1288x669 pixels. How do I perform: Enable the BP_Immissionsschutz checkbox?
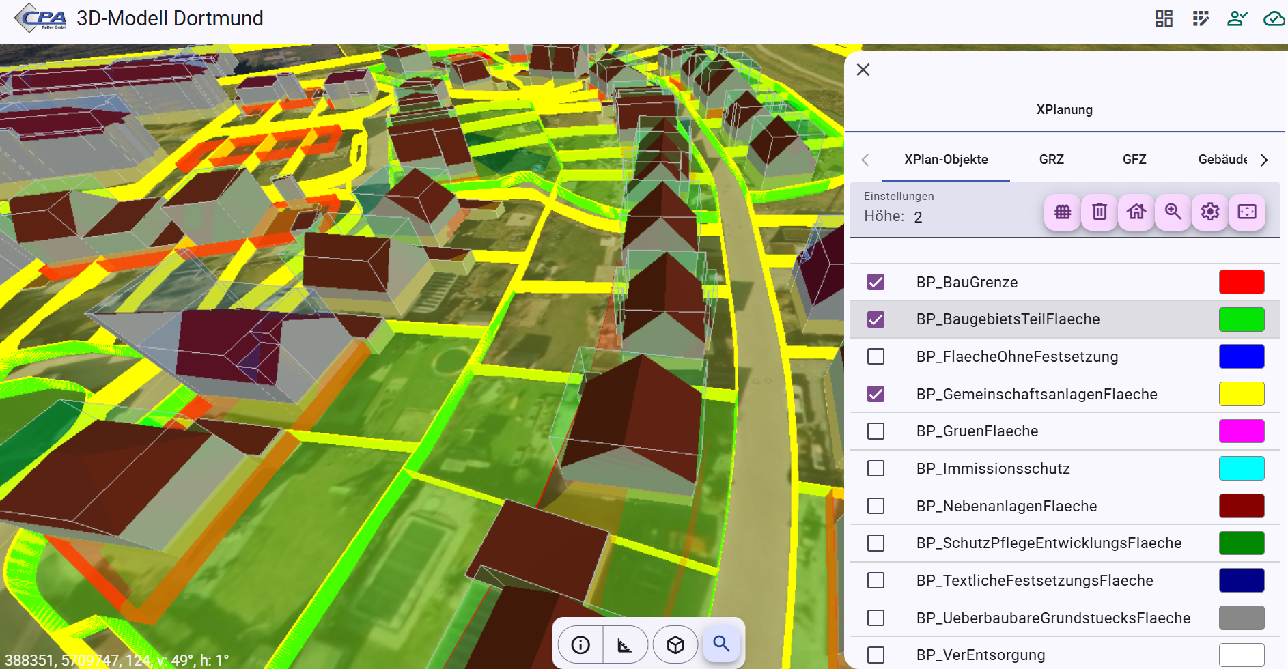(876, 468)
